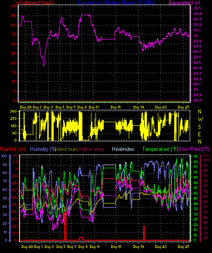
Task: Click the 'Humidity (%)' legend label
Action: (43, 149)
